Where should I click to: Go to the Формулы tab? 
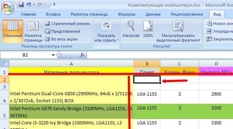click(126, 14)
